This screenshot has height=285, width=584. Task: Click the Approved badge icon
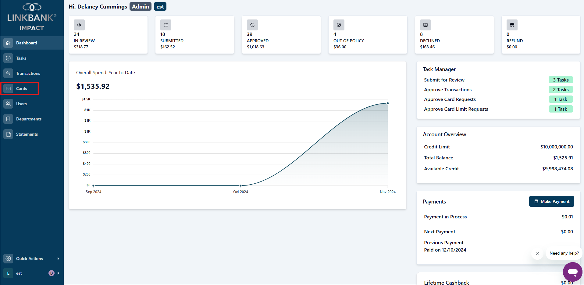tap(252, 25)
